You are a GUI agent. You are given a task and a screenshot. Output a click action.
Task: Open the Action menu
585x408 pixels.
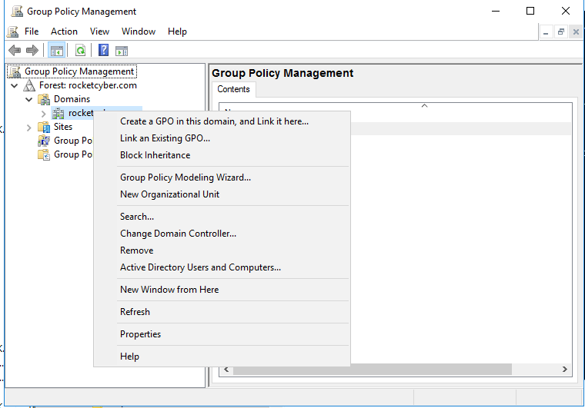click(x=64, y=32)
